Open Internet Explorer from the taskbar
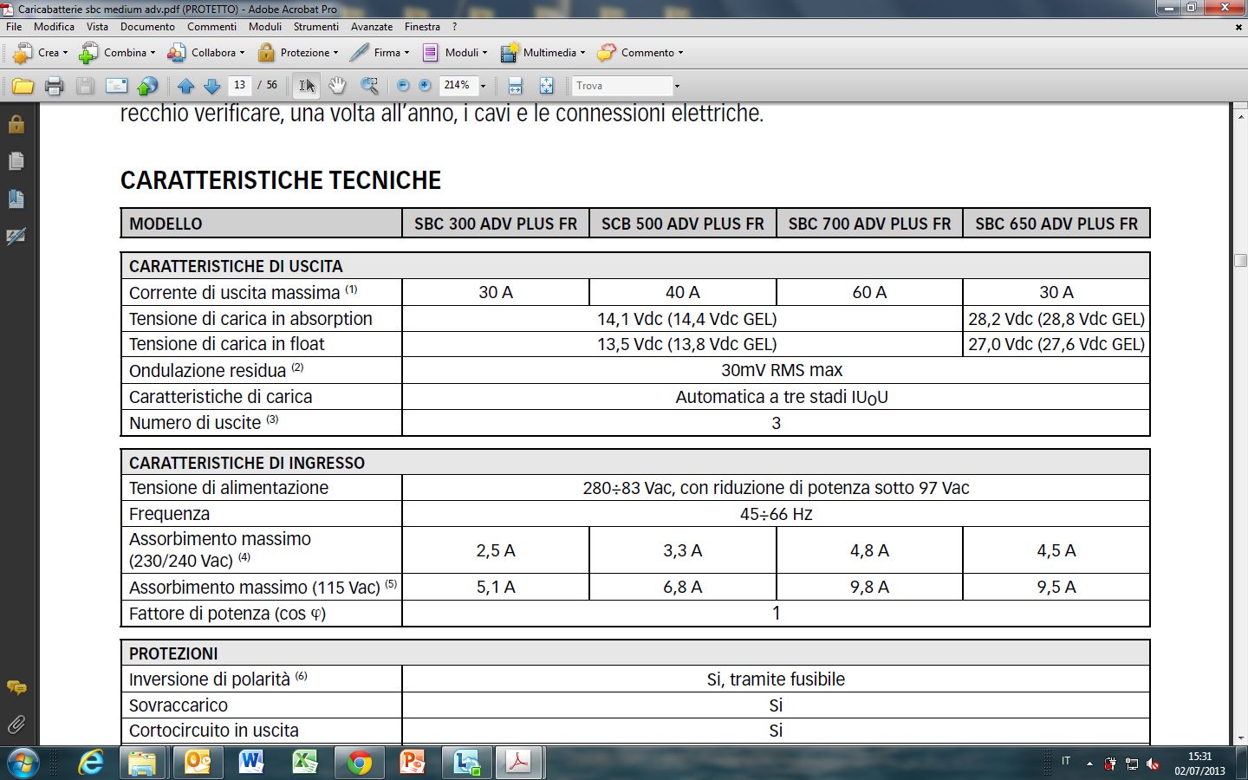The image size is (1248, 780). pyautogui.click(x=90, y=763)
